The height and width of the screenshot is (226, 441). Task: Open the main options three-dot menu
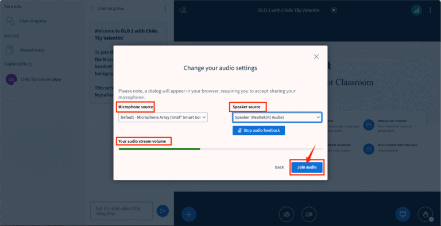coord(430,10)
